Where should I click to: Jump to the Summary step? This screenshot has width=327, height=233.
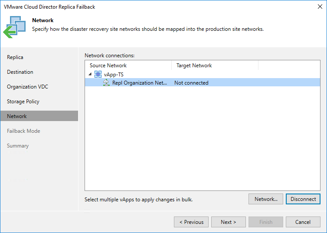(18, 146)
